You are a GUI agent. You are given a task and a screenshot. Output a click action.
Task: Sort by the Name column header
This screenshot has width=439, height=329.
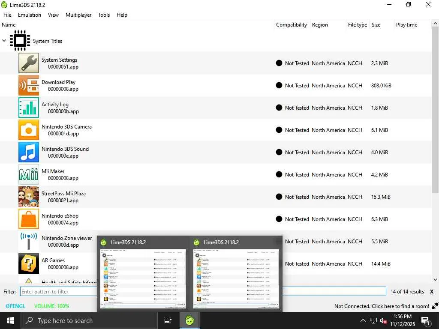click(x=137, y=24)
